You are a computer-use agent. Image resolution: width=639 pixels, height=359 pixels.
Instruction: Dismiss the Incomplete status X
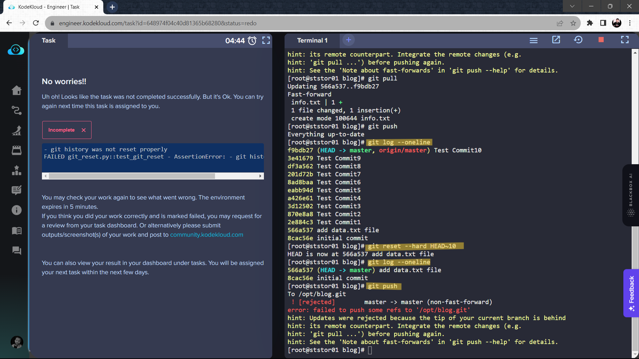pyautogui.click(x=84, y=130)
